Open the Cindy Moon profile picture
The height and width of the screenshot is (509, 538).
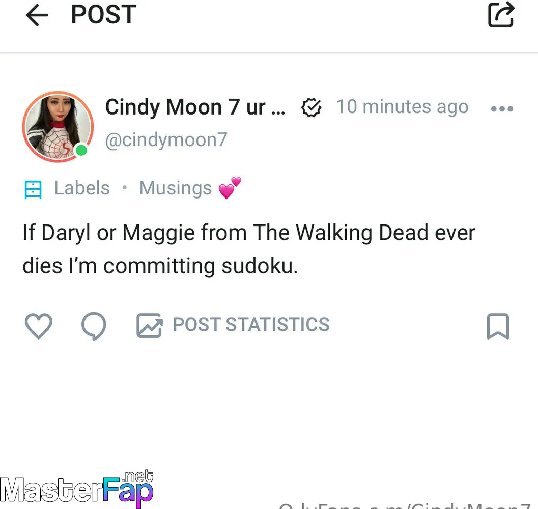click(58, 127)
